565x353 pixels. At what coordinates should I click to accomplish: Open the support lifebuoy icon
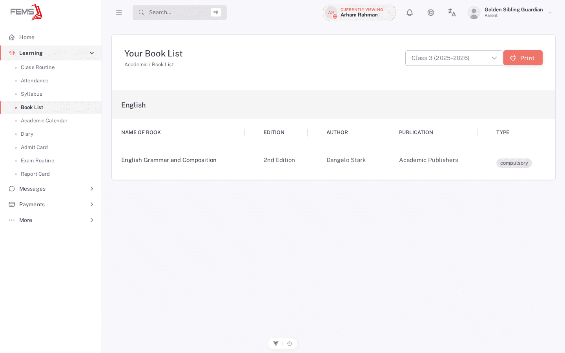pos(431,13)
